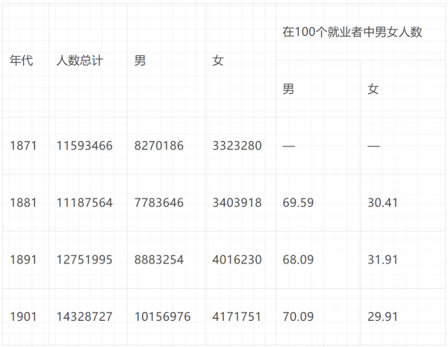Click the percentage cell 69.59
This screenshot has height=347, width=448.
pos(318,203)
